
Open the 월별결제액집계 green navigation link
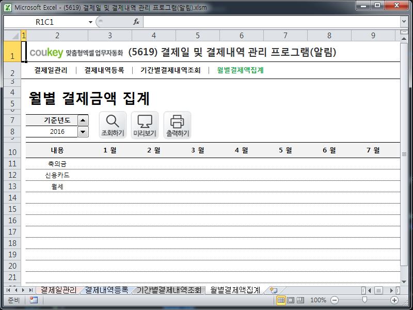(x=240, y=70)
